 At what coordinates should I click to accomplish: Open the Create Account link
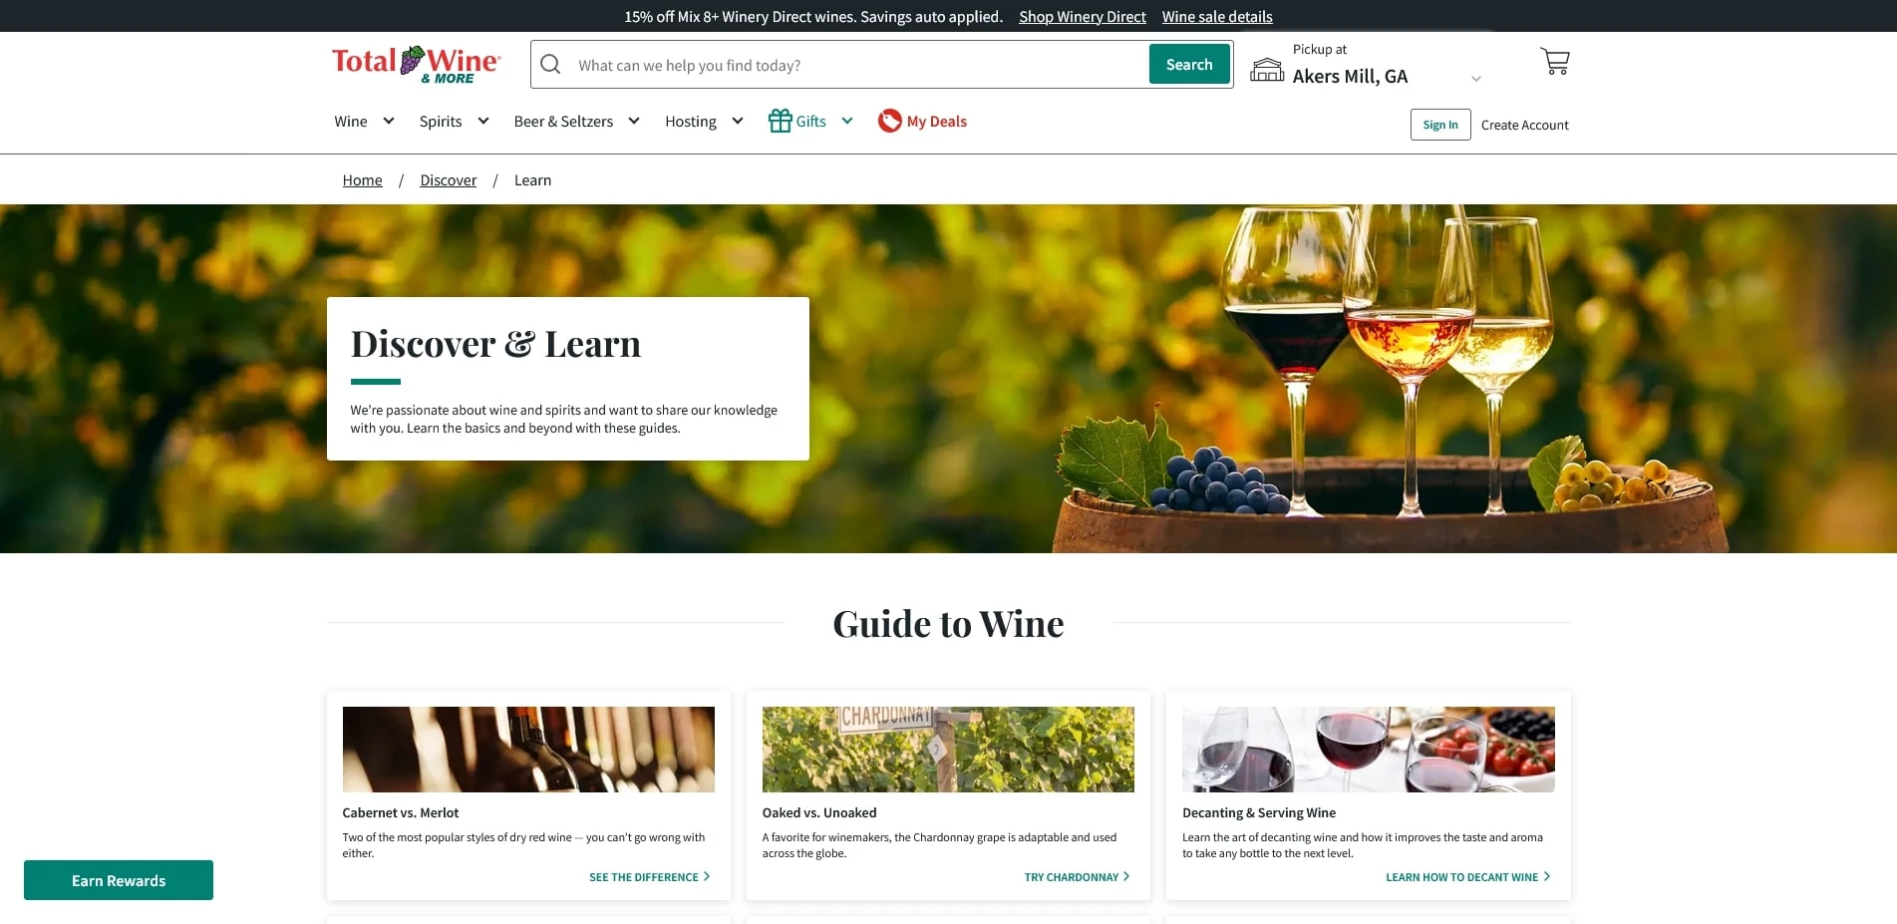[1524, 124]
